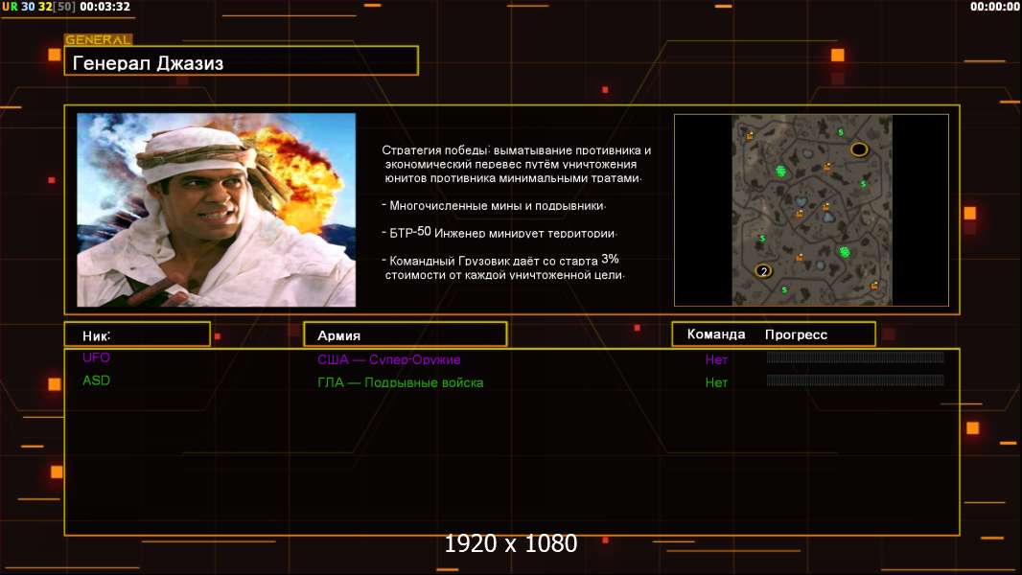Click the 'UR 30 32[50]' counter text
The height and width of the screenshot is (575, 1022).
(38, 7)
